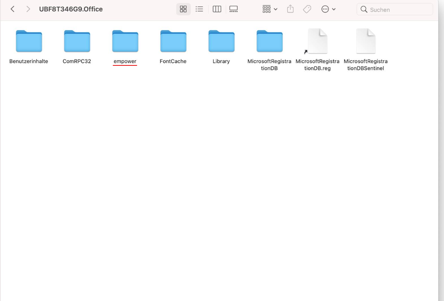Select the Library folder icon
The width and height of the screenshot is (444, 301).
(x=221, y=41)
